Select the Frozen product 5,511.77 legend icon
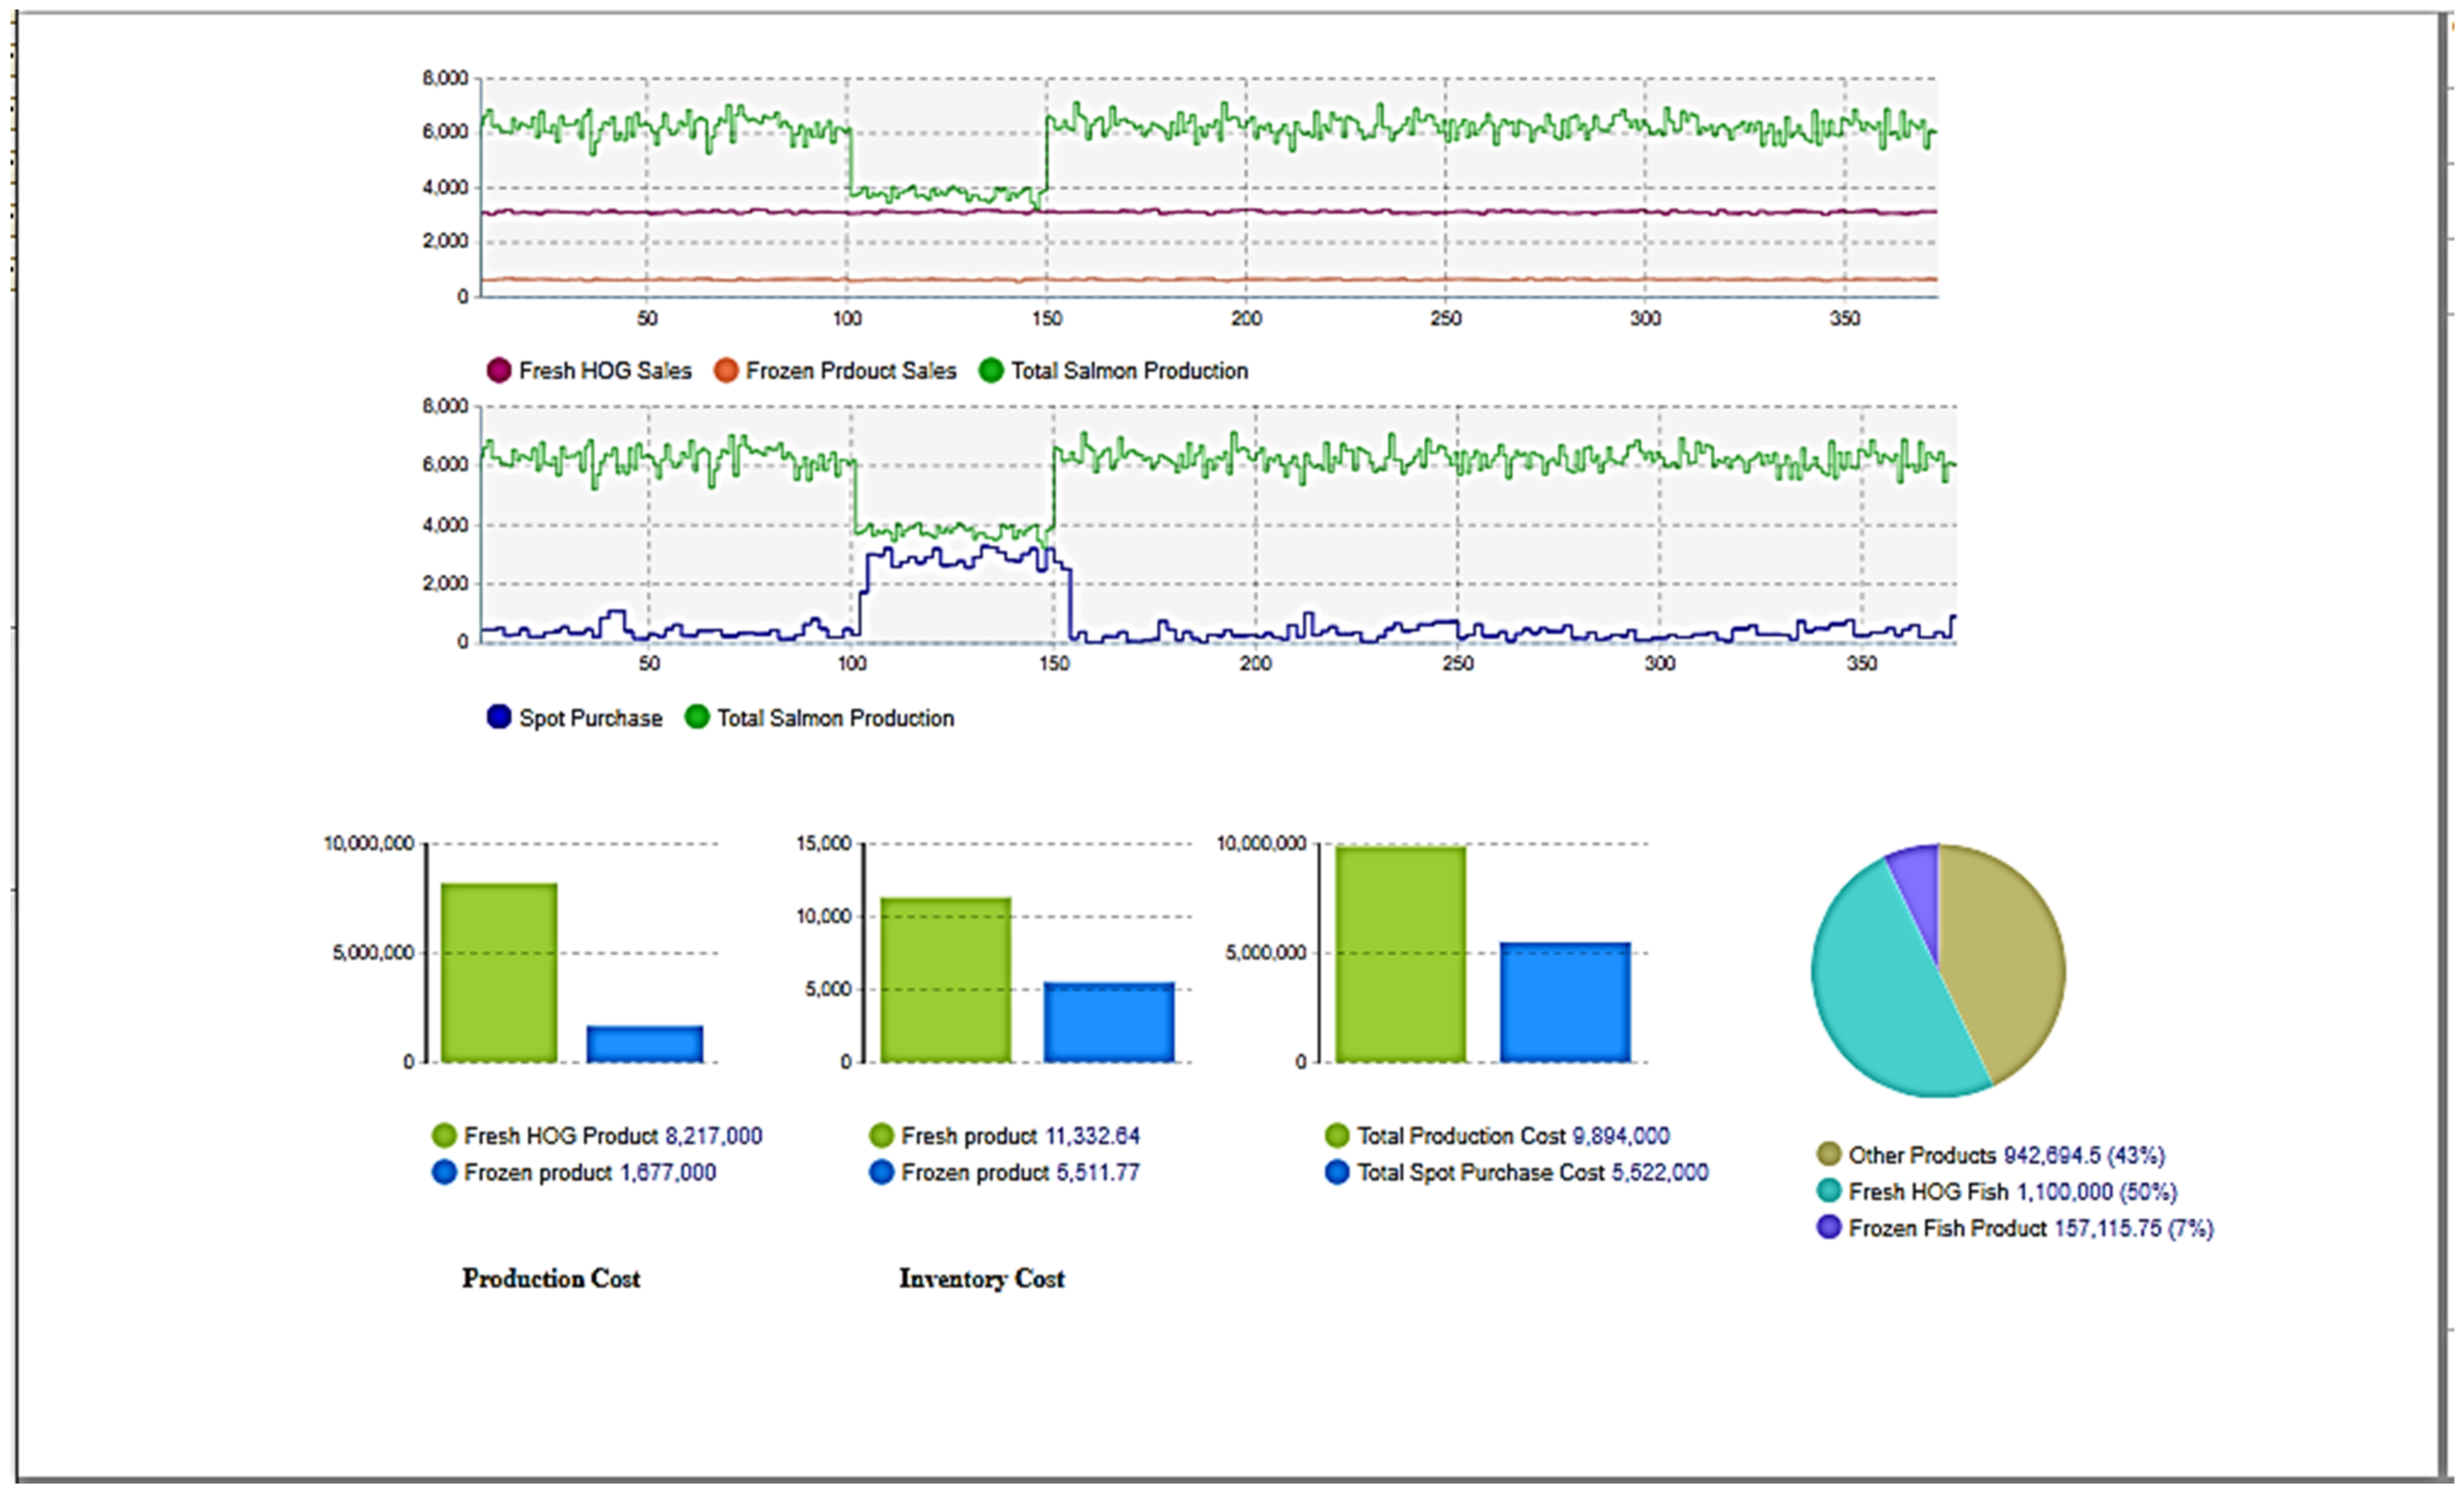 [x=881, y=1172]
